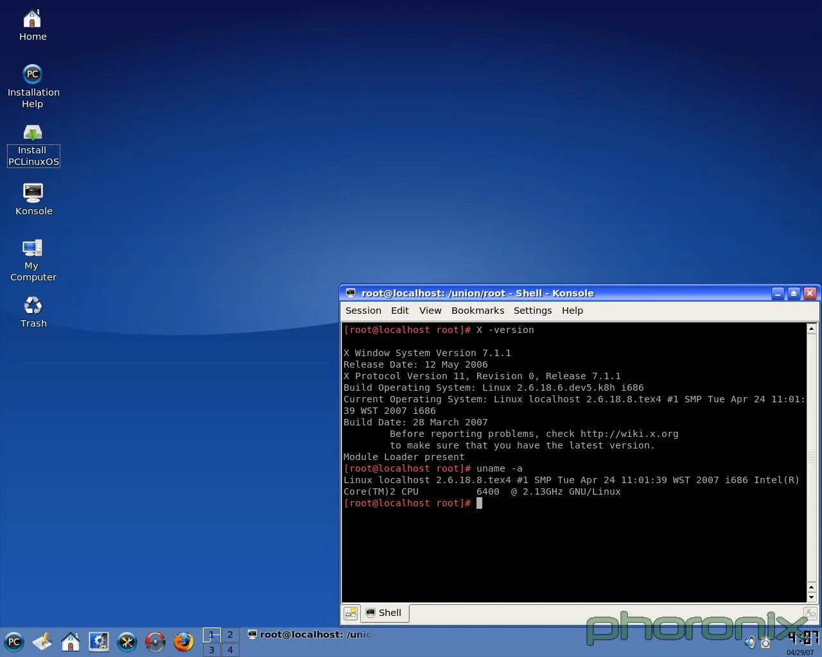Open the View menu in Konsole
Screen dimensions: 822x657
tap(430, 311)
